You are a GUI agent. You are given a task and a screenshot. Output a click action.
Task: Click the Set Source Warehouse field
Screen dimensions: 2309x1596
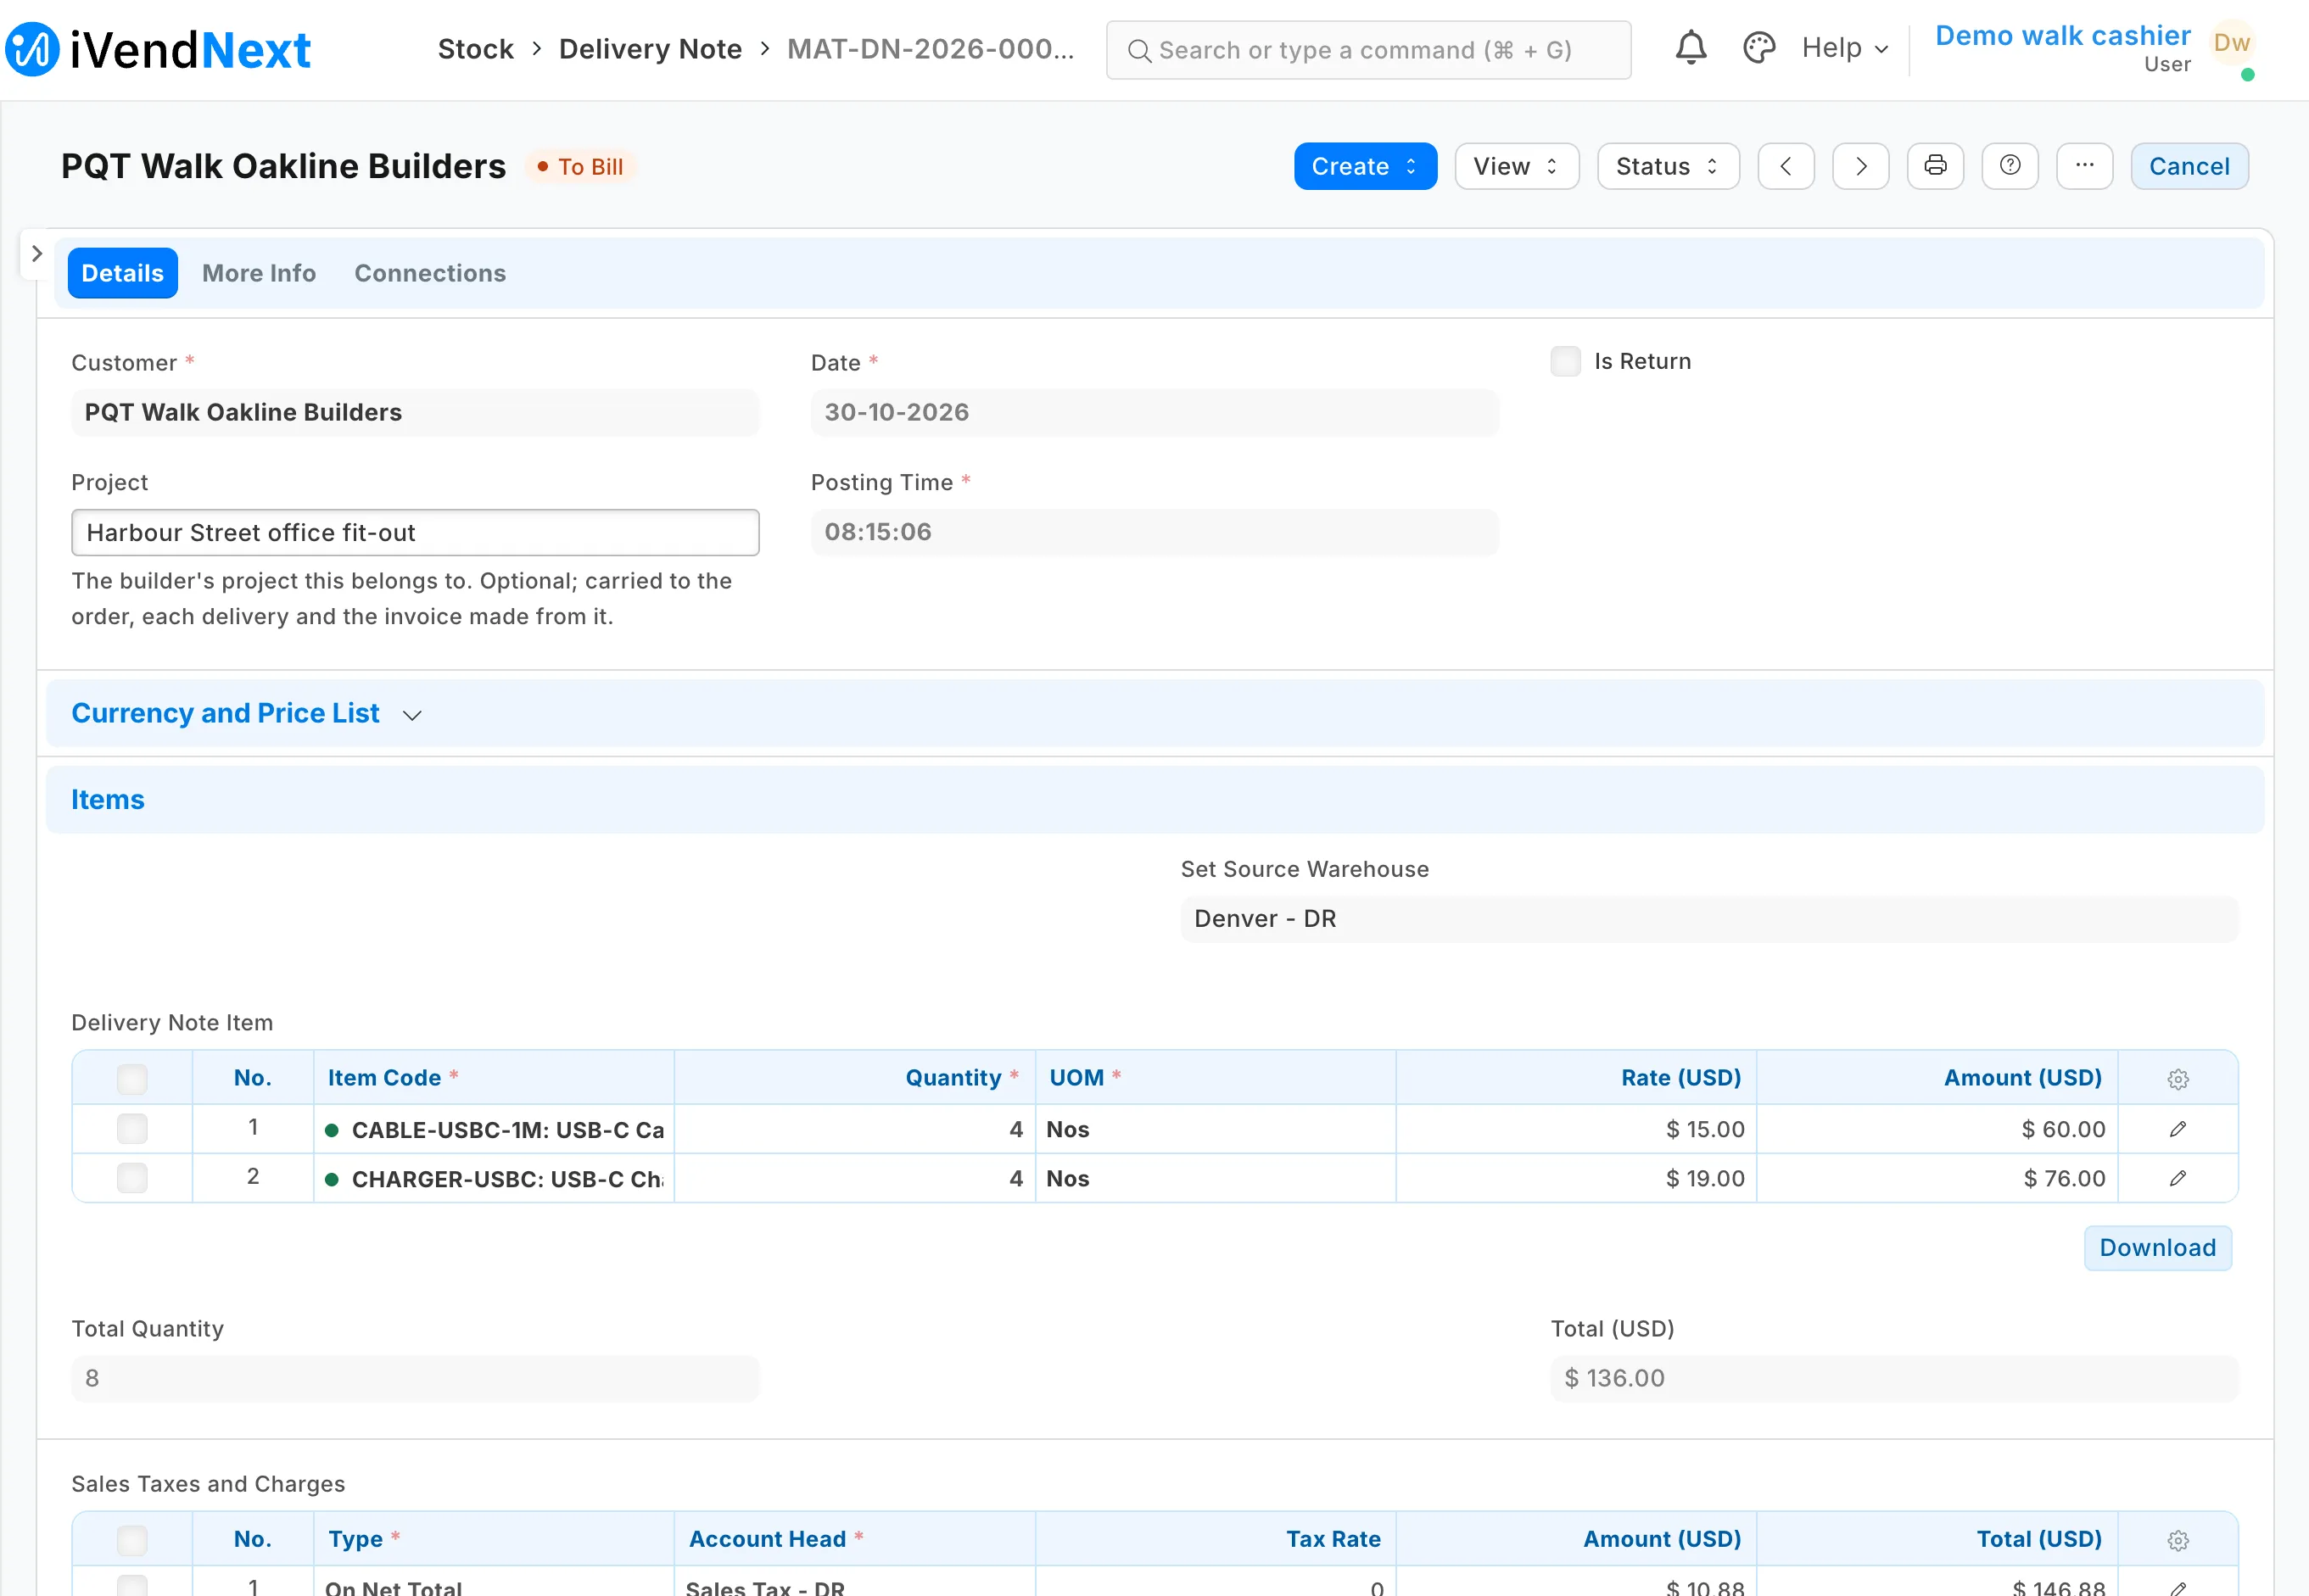click(x=1709, y=918)
